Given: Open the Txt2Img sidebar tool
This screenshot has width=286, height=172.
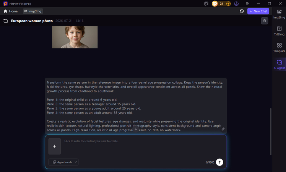Looking at the screenshot, I should [x=279, y=31].
